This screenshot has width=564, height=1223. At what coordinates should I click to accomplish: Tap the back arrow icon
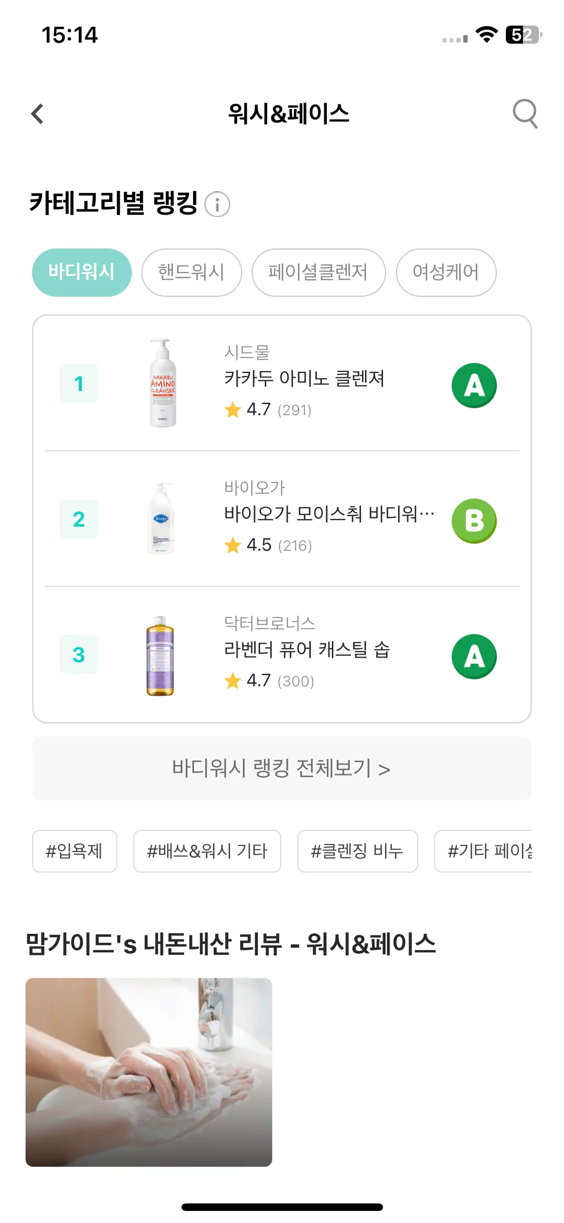tap(38, 114)
